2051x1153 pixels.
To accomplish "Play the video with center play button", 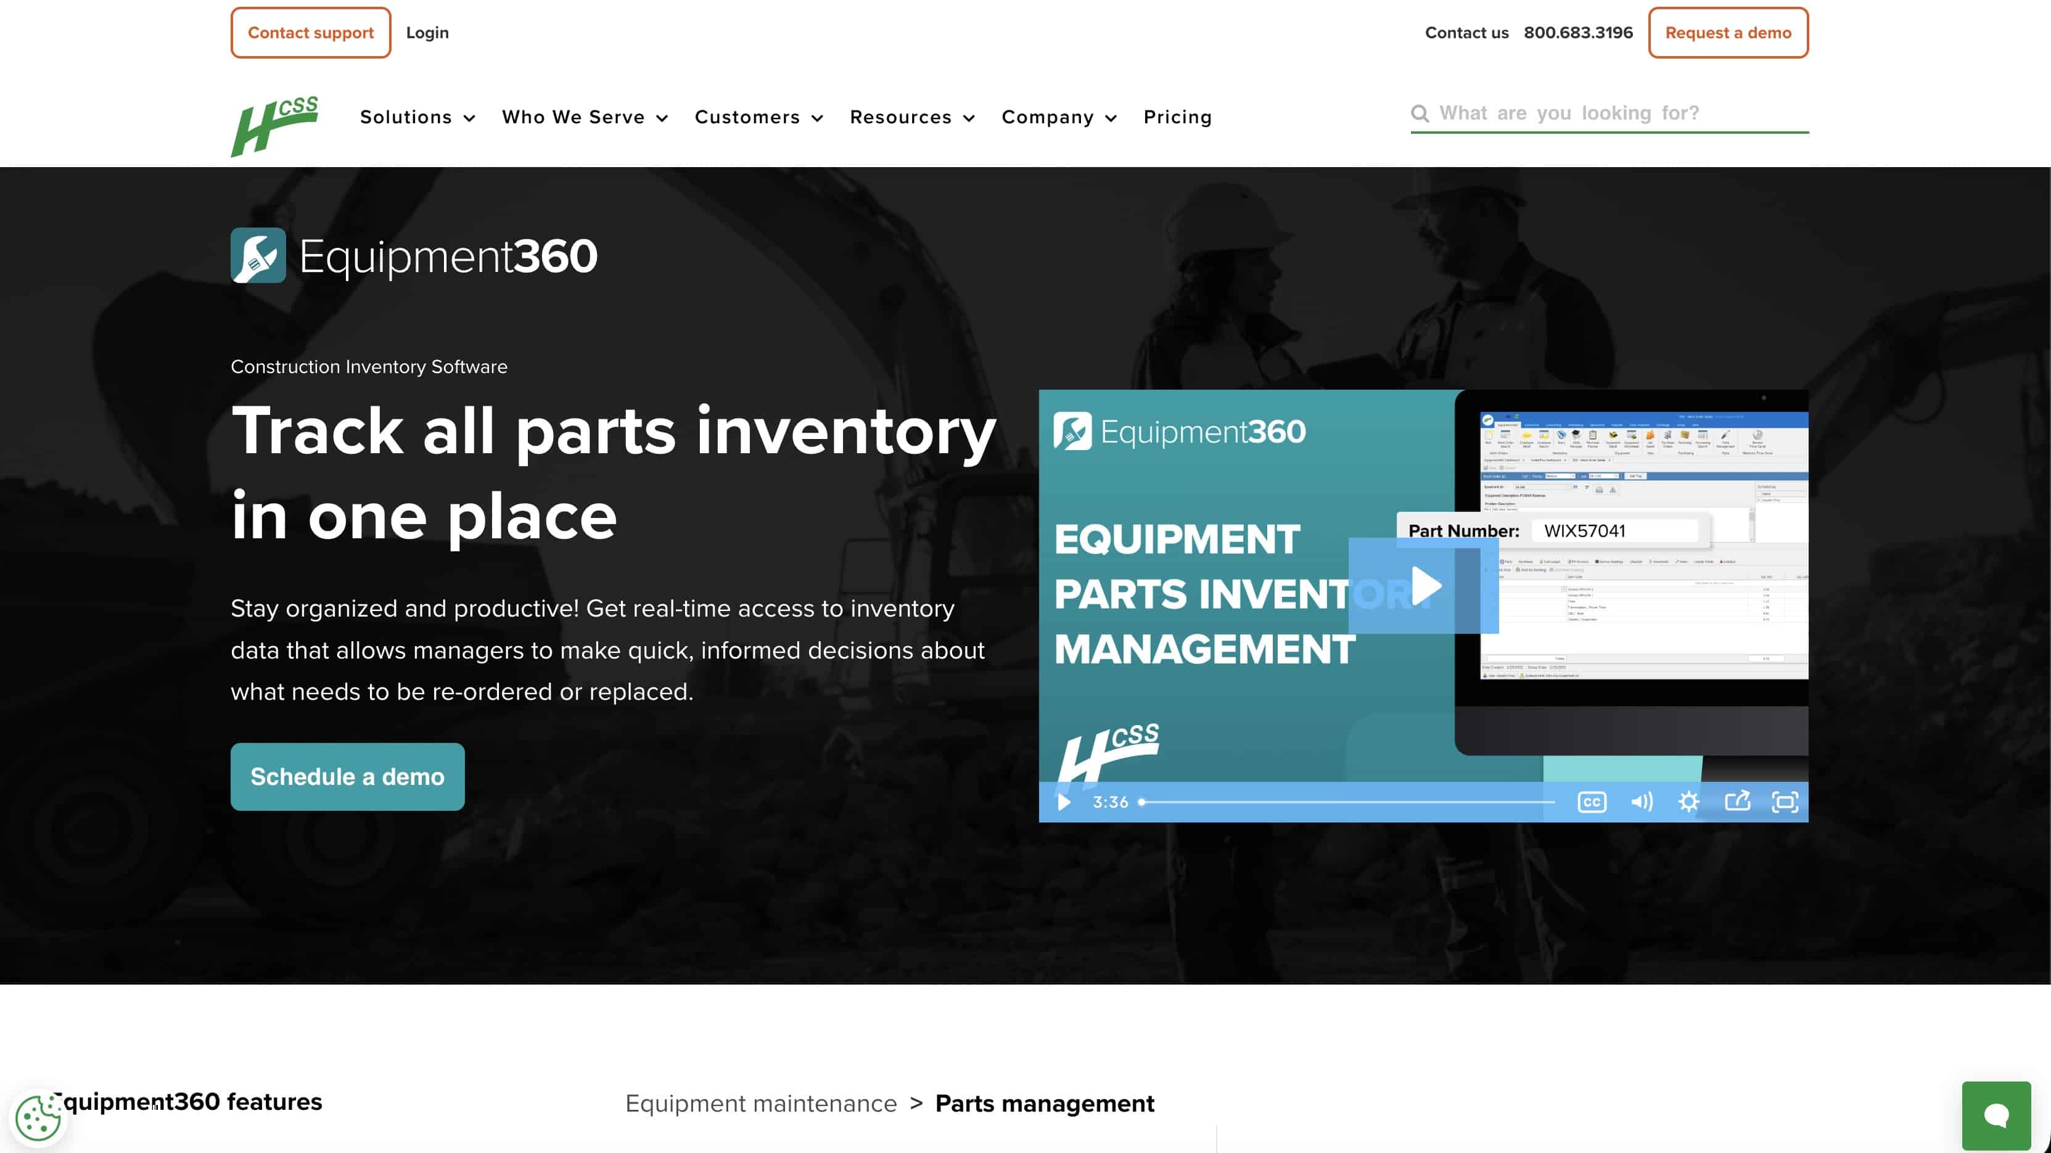I will (x=1423, y=586).
